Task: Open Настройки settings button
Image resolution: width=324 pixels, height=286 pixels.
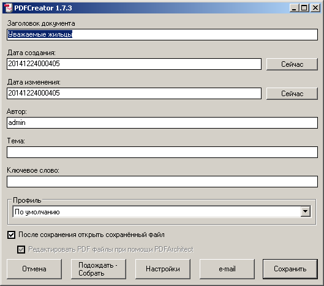Action: [x=163, y=269]
